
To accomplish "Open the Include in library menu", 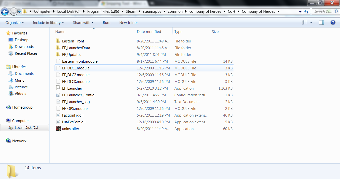I will [48, 22].
